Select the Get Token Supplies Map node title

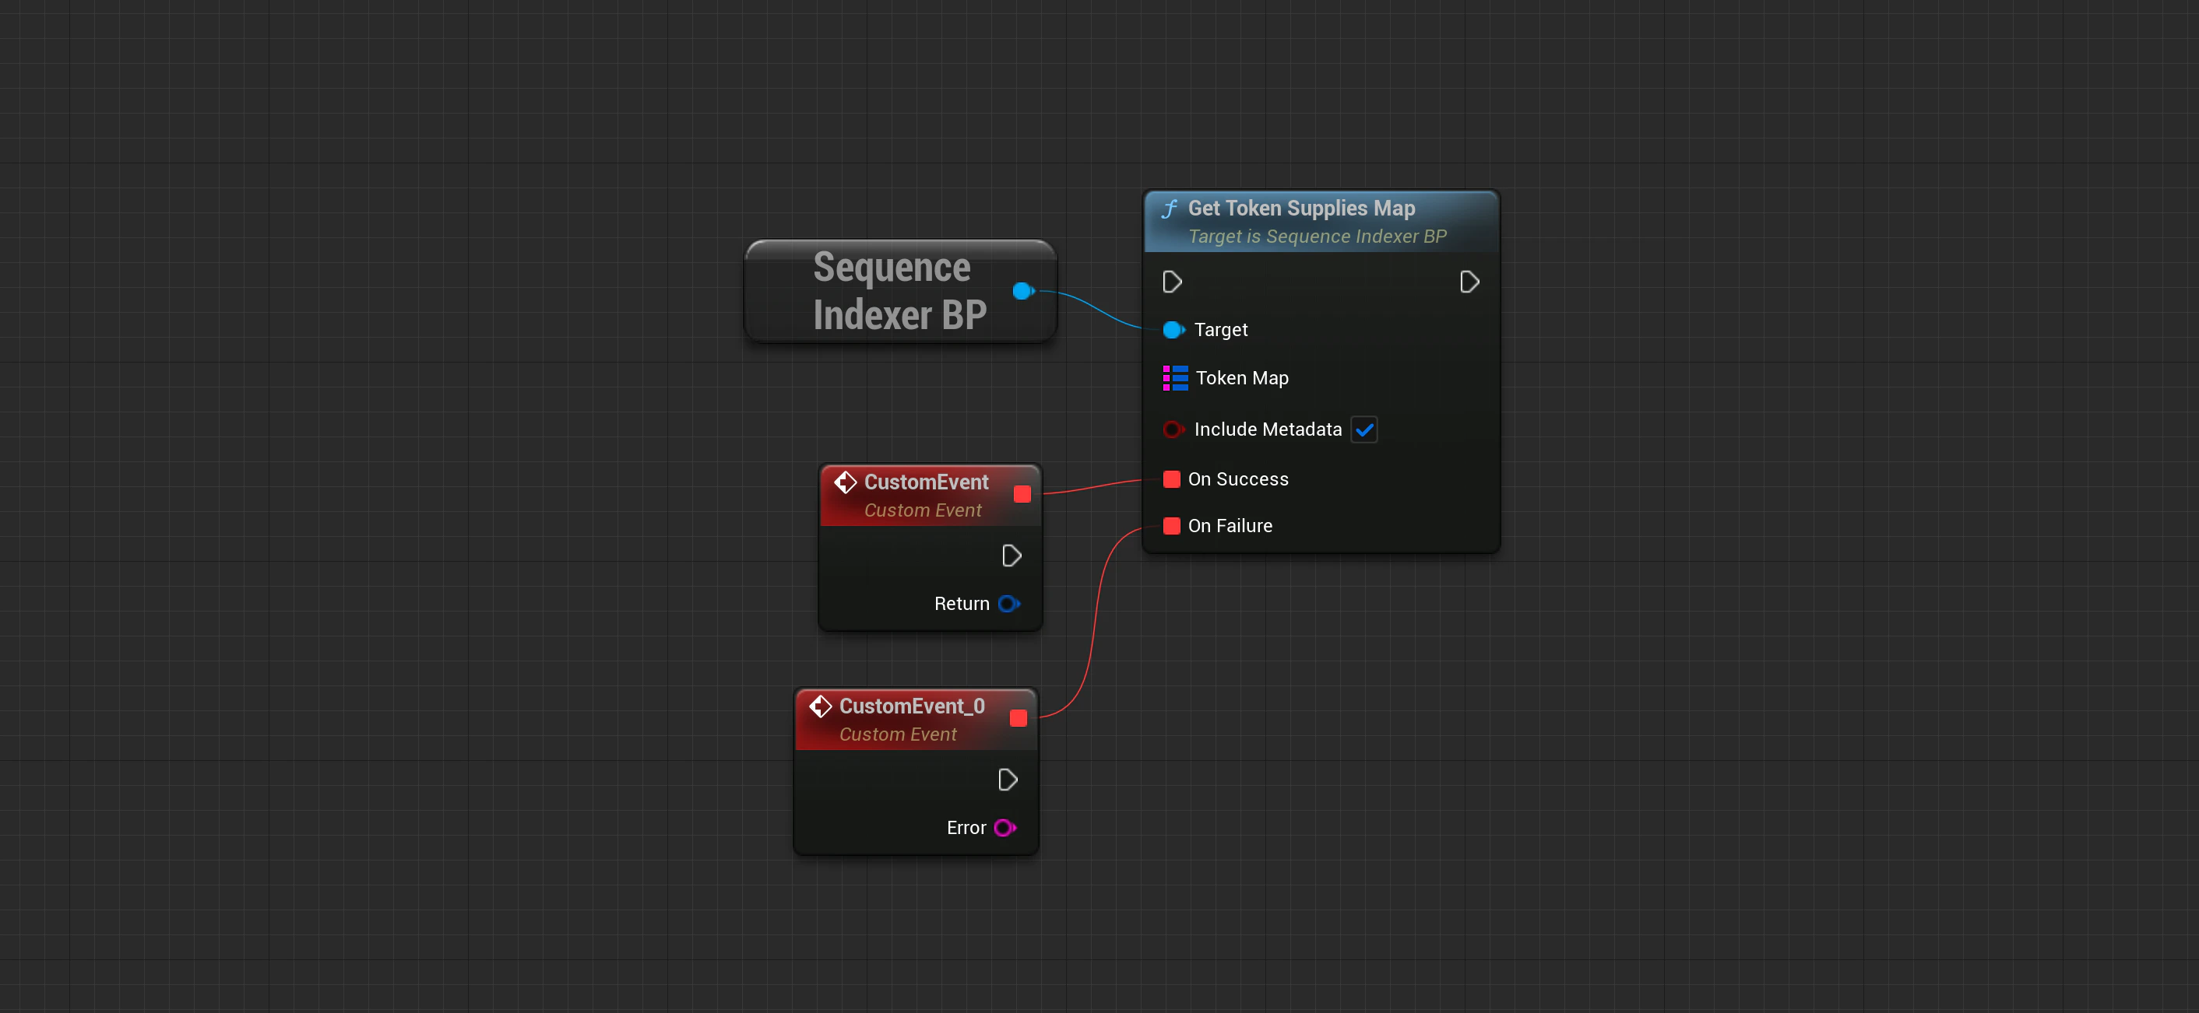click(1301, 208)
